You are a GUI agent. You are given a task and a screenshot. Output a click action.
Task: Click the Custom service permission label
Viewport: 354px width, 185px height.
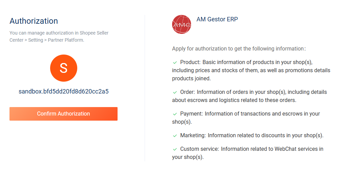[x=200, y=149]
